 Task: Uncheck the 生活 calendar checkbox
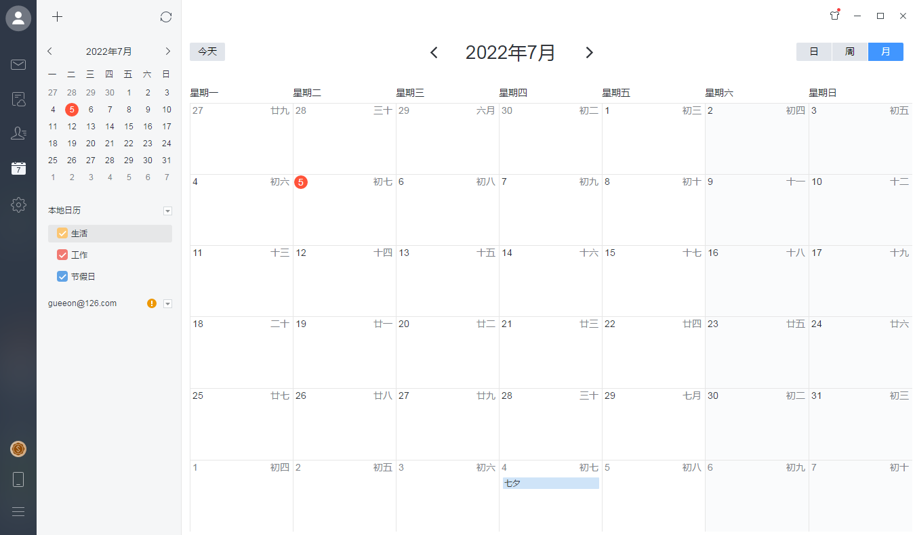(62, 234)
